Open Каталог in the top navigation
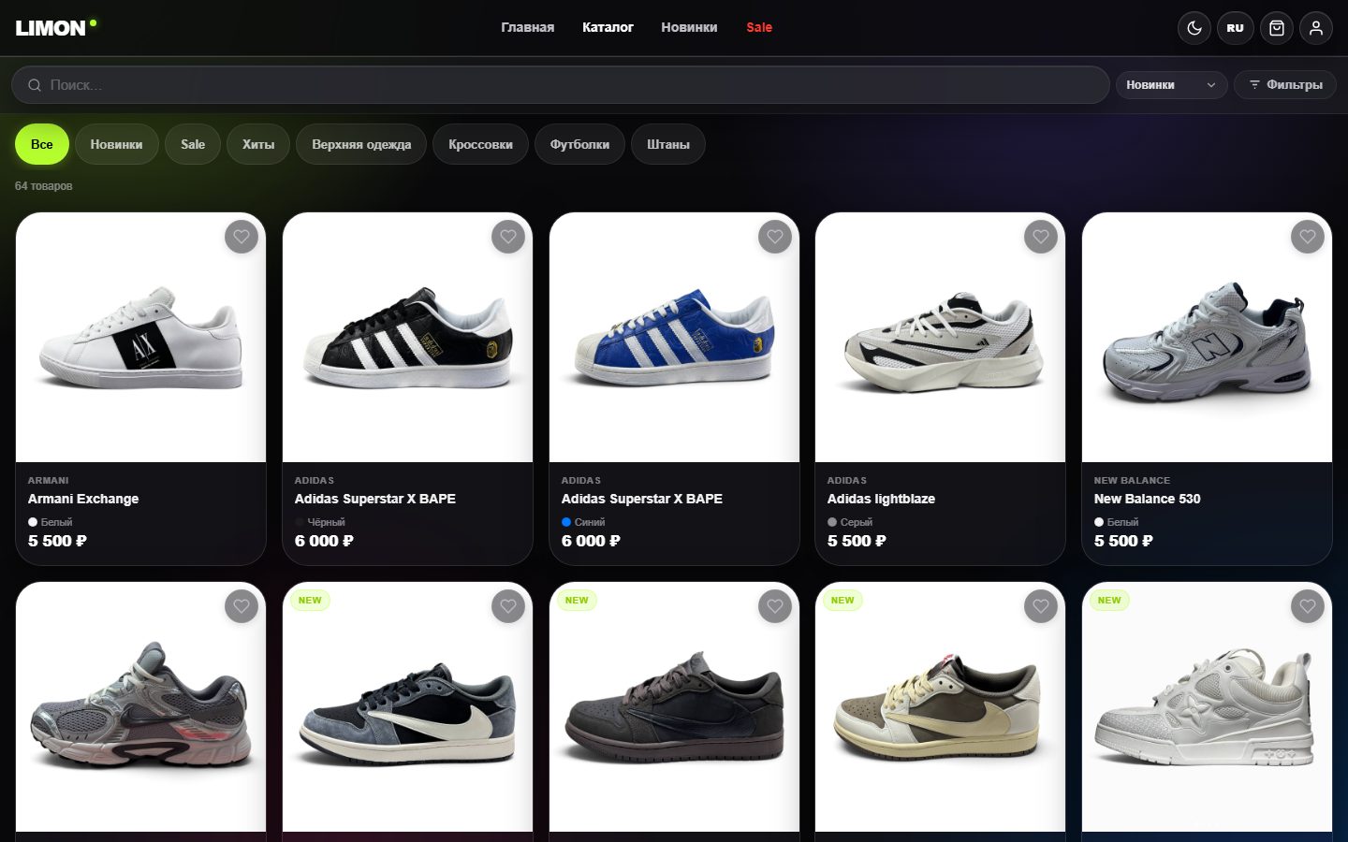 coord(608,28)
